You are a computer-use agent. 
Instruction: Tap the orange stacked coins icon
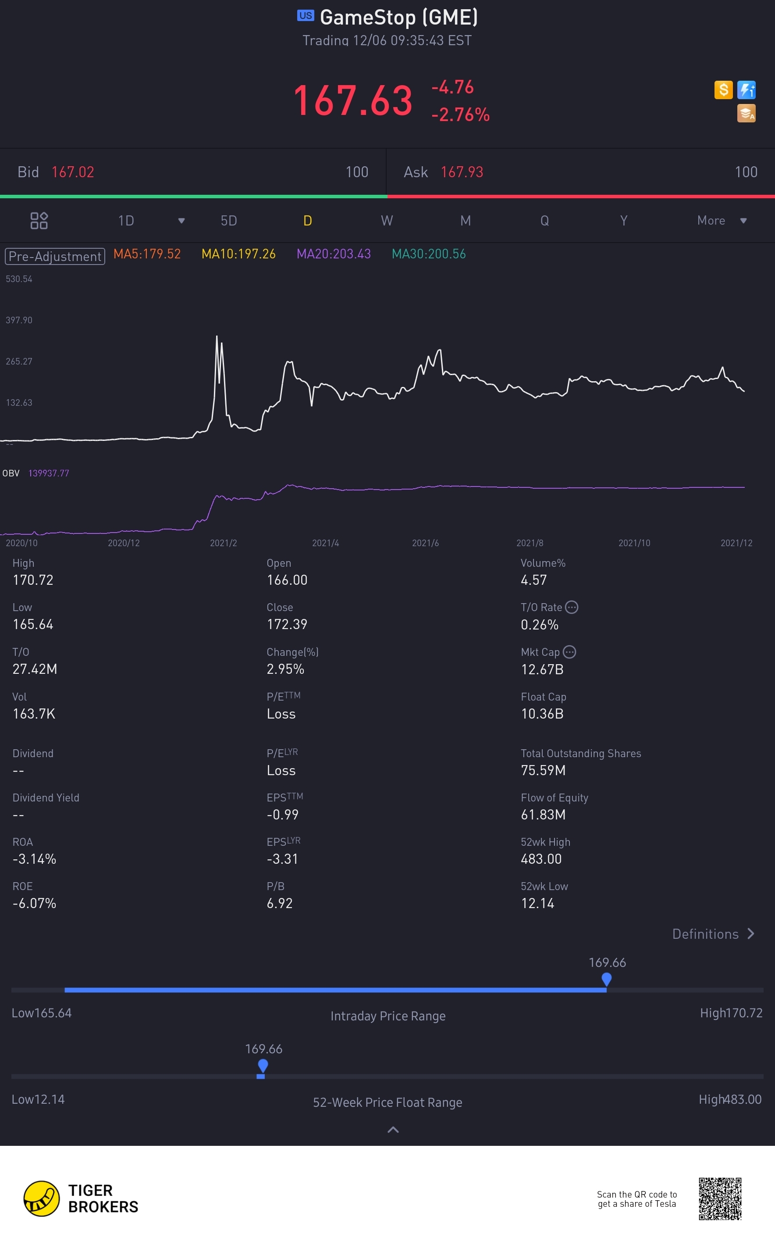pyautogui.click(x=747, y=113)
